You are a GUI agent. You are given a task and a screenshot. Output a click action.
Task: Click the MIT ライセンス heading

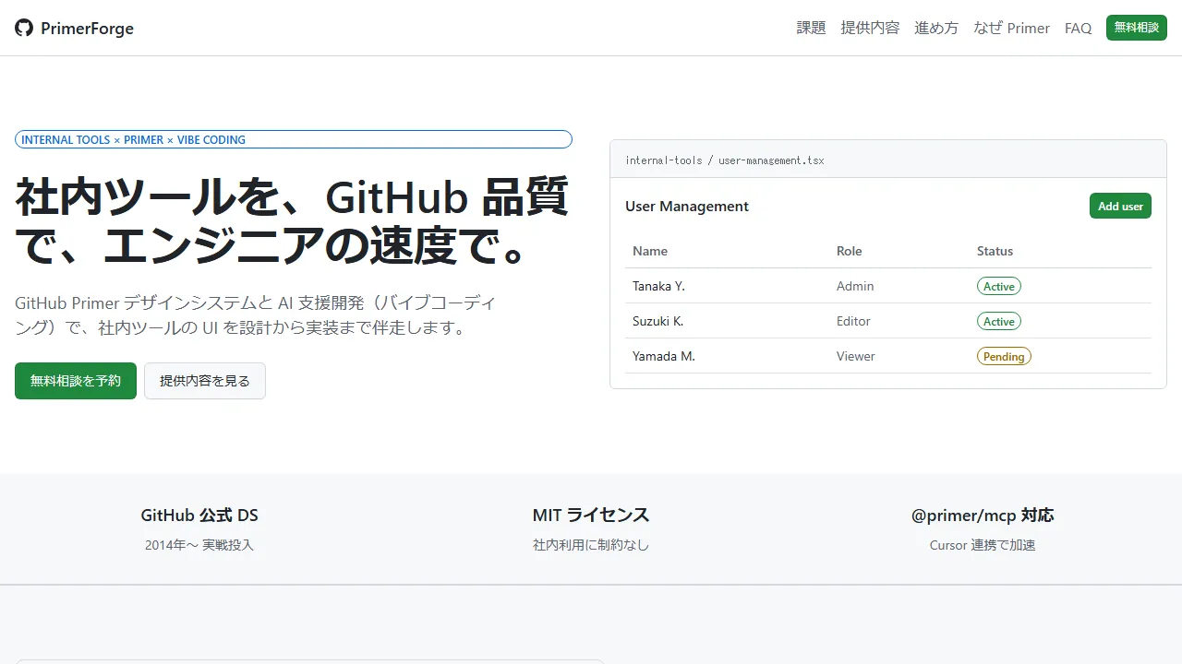(x=591, y=516)
